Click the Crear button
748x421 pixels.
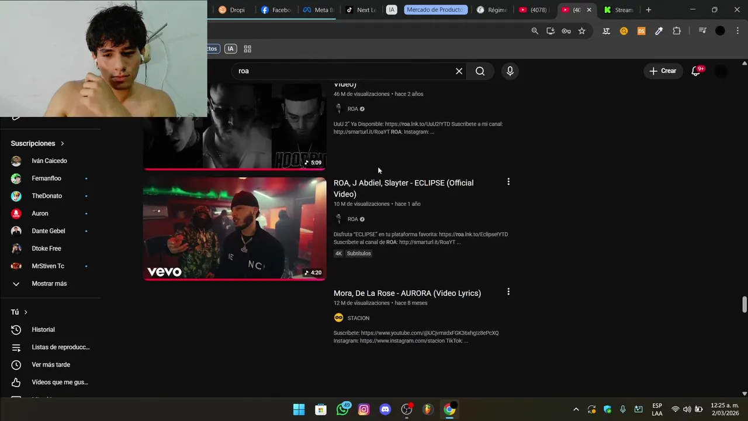click(x=663, y=71)
